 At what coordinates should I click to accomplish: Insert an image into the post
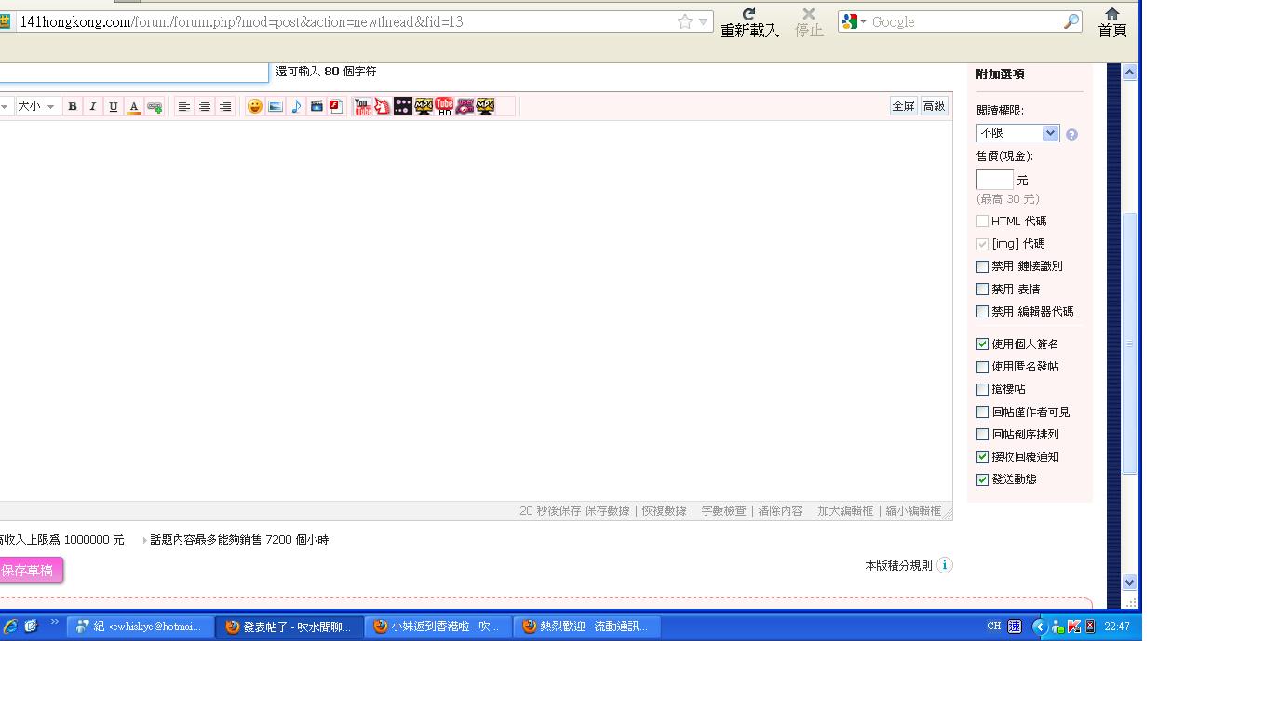(275, 106)
